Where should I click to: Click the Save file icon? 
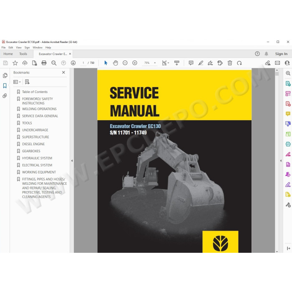[x=5, y=63]
